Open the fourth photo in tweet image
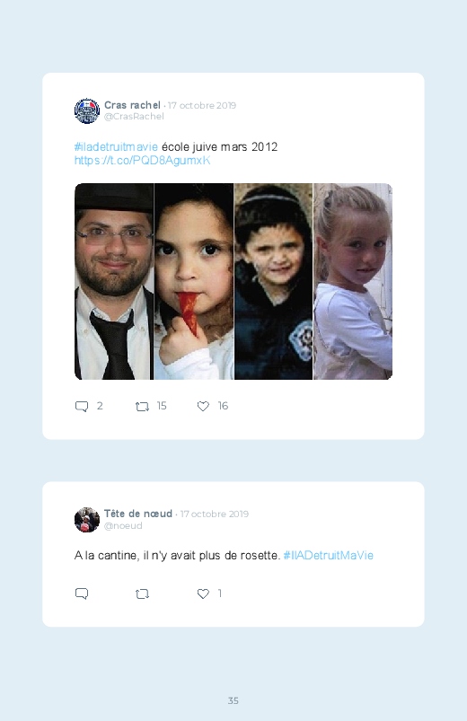 [353, 281]
